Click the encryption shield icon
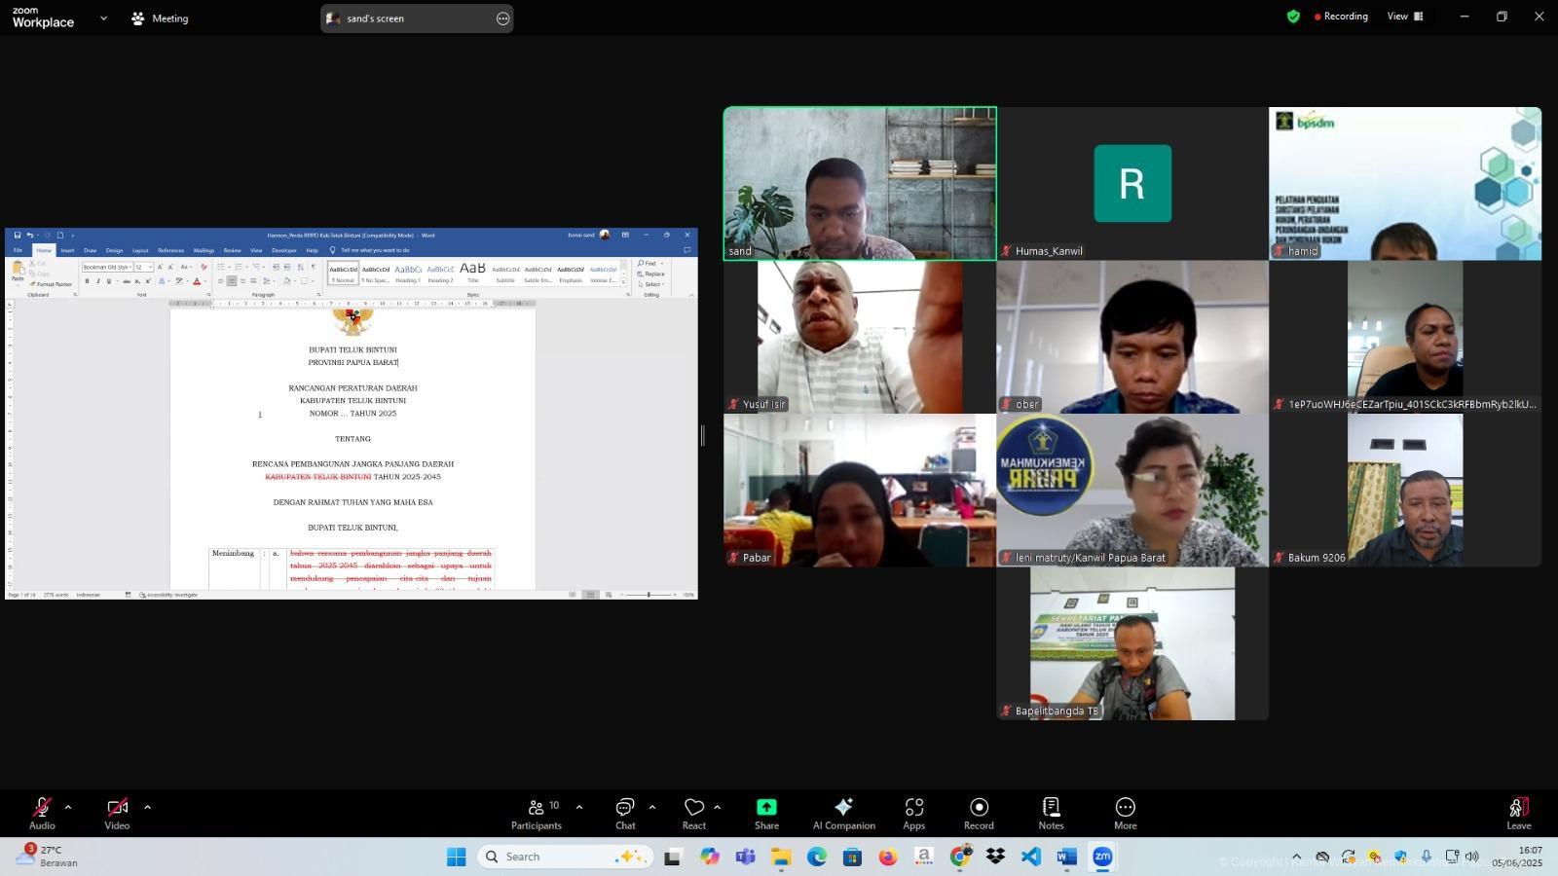This screenshot has height=876, width=1558. (1293, 17)
